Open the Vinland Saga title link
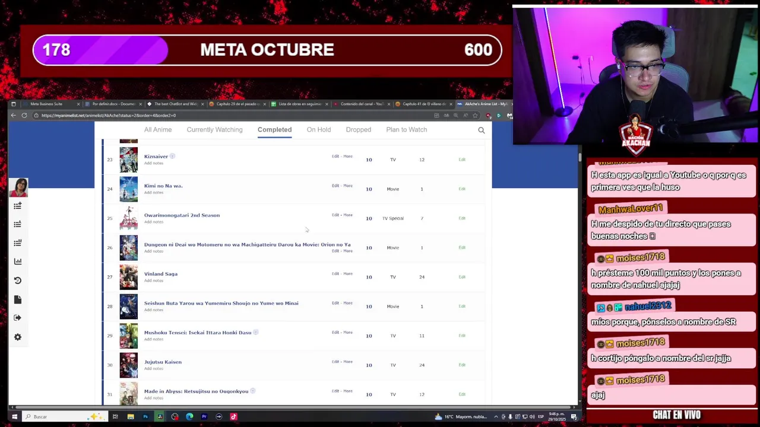Screen dimensions: 760x427 click(x=161, y=274)
